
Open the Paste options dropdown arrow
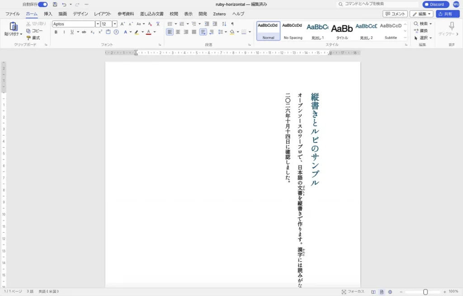point(21,34)
